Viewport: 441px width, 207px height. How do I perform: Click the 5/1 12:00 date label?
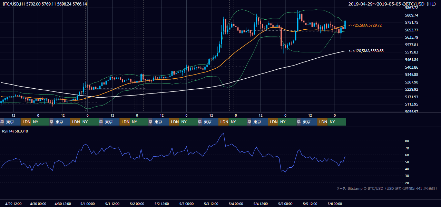[x=112, y=204]
